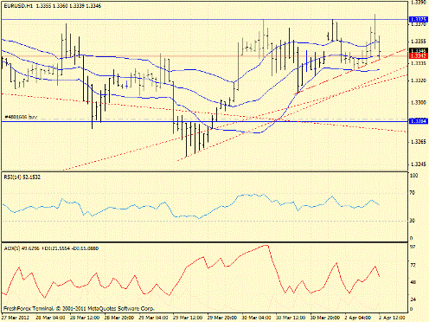Click the 1.3245 value on price axis
This screenshot has height=322, width=429.
pos(419,164)
